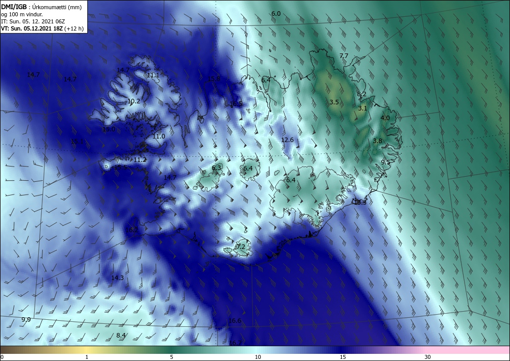Click the 9.5 value label

click(x=386, y=162)
